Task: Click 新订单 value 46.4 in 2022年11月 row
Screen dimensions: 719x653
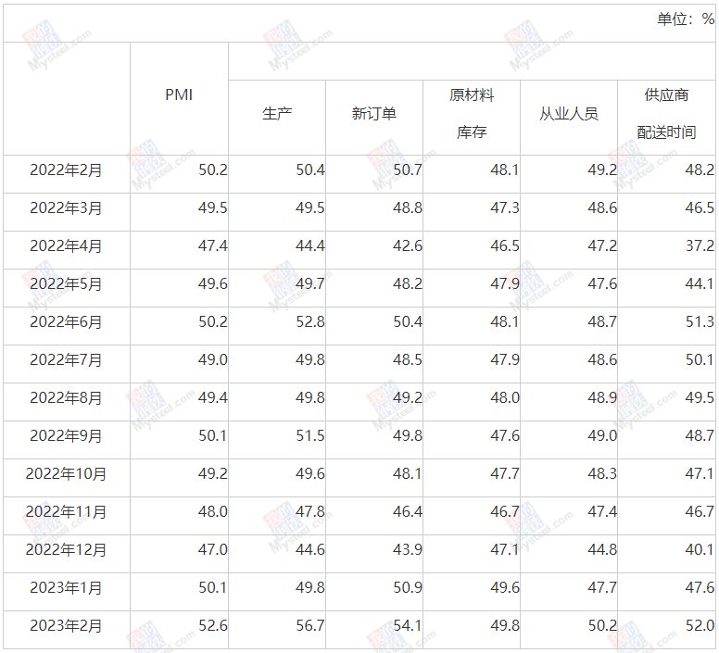Action: (x=407, y=512)
